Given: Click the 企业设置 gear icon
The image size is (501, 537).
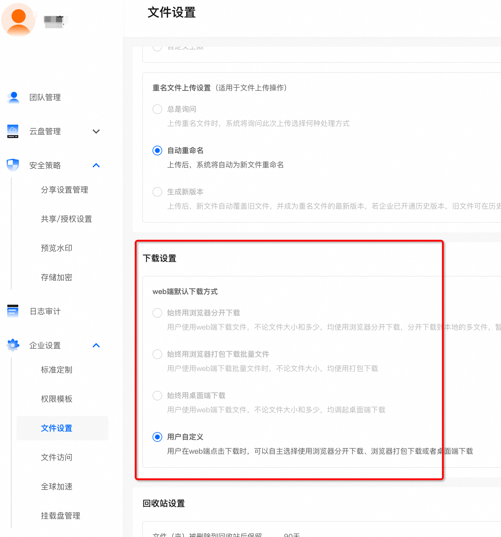Looking at the screenshot, I should click(x=13, y=345).
